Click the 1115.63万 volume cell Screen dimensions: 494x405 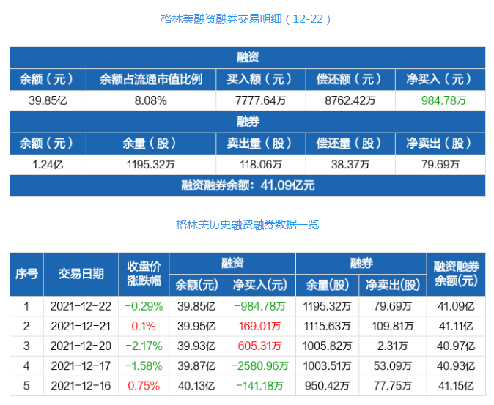coord(327,327)
